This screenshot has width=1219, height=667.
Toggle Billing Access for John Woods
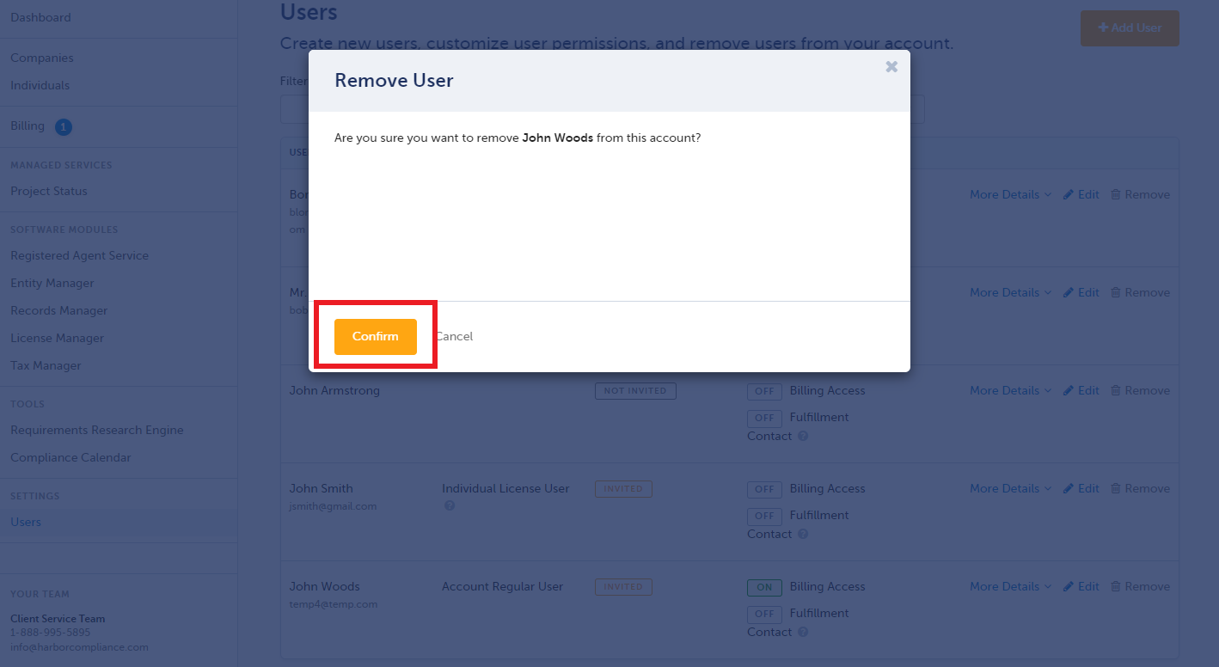click(x=764, y=587)
